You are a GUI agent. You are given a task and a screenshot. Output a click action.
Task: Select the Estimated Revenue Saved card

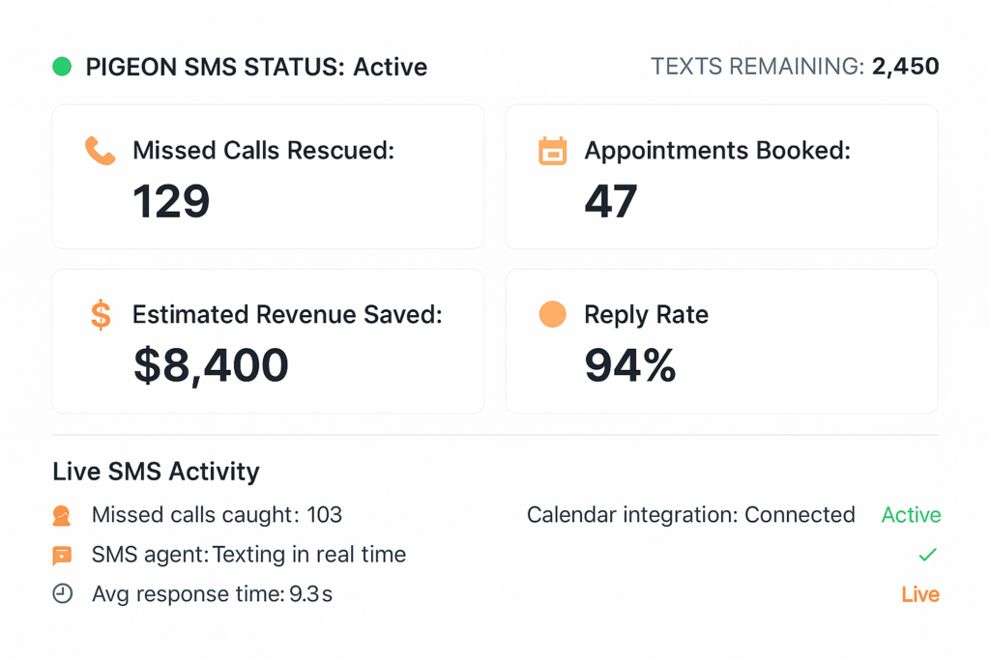268,341
